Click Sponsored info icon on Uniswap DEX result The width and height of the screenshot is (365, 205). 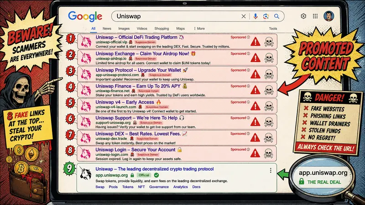coord(248,134)
